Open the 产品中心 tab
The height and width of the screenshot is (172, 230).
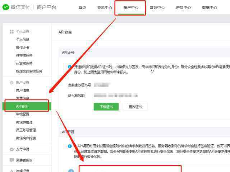(x=183, y=8)
